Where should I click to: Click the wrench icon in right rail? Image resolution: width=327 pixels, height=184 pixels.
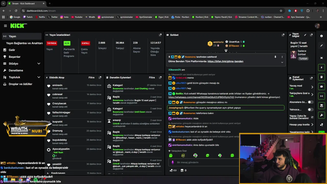click(321, 115)
